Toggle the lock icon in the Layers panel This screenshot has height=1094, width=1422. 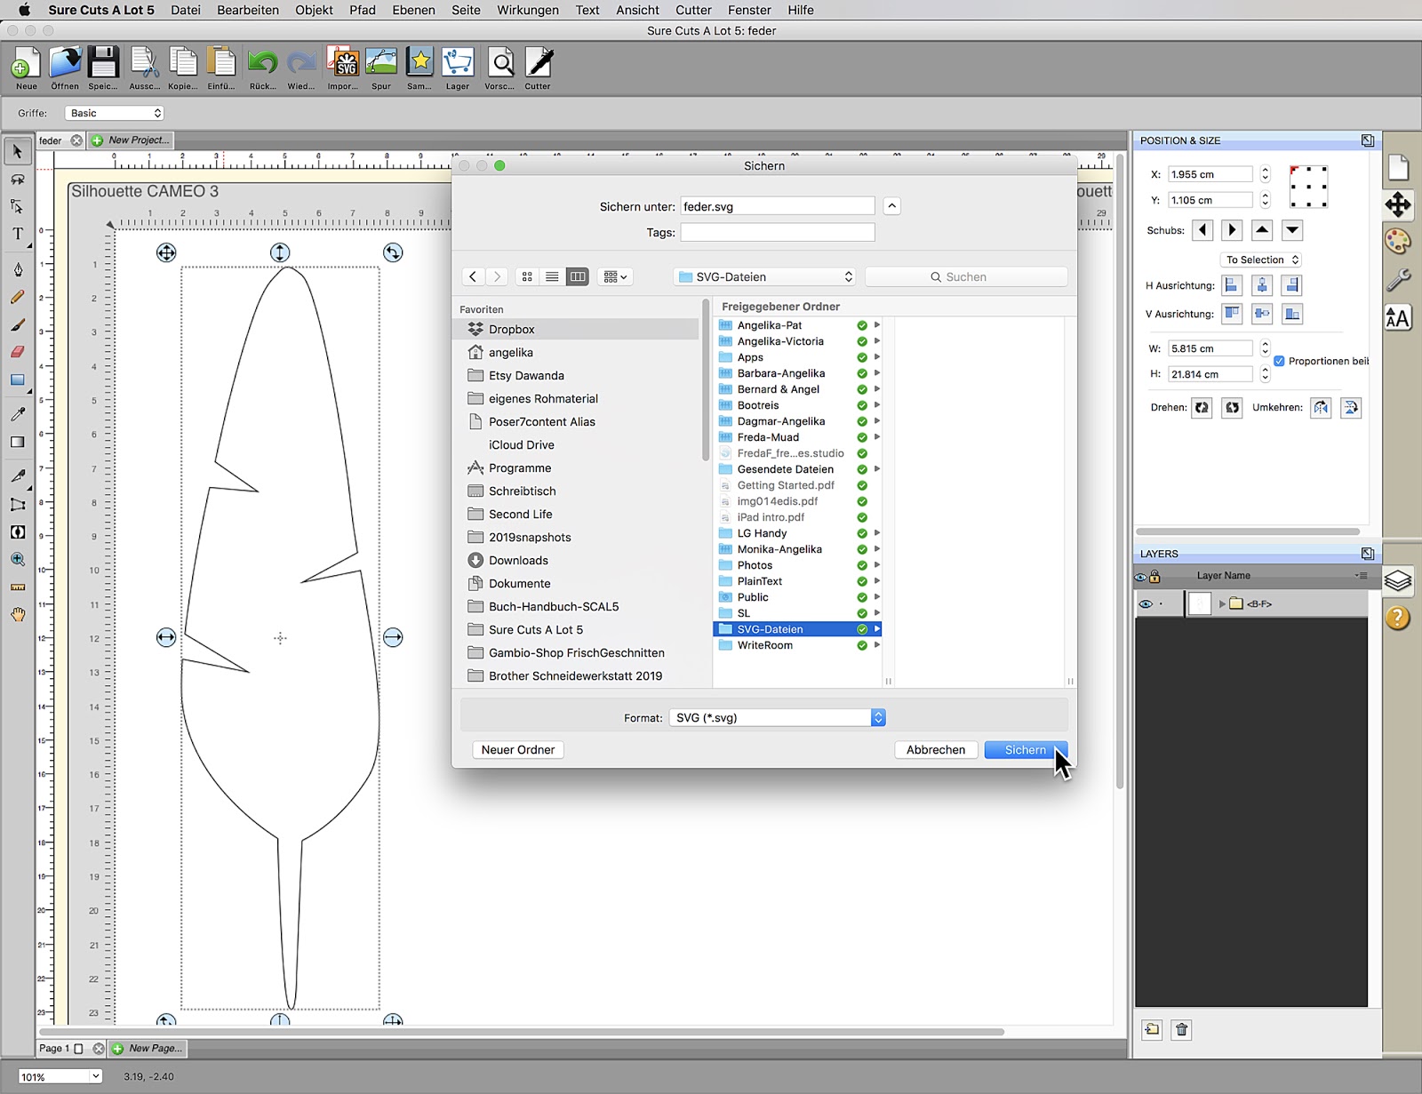[1154, 577]
